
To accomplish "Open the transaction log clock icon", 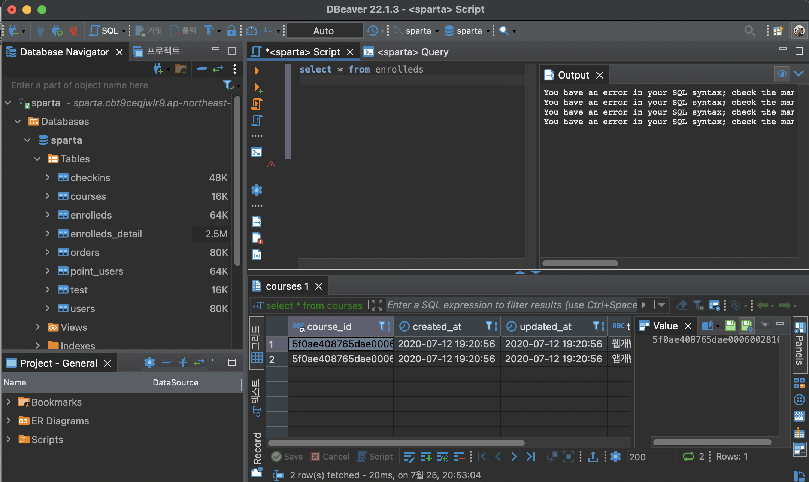I will pyautogui.click(x=372, y=31).
